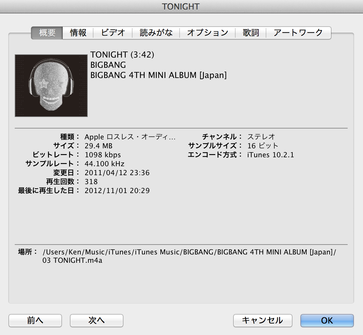Click the song title TONIGHT (3:42)

pyautogui.click(x=122, y=55)
